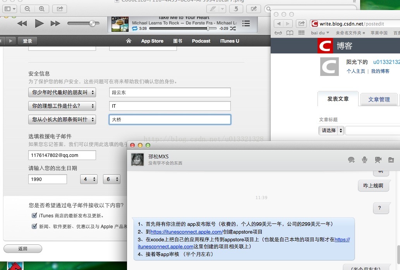
Task: Open the birth month dropdown showing 4
Action: coord(89,179)
